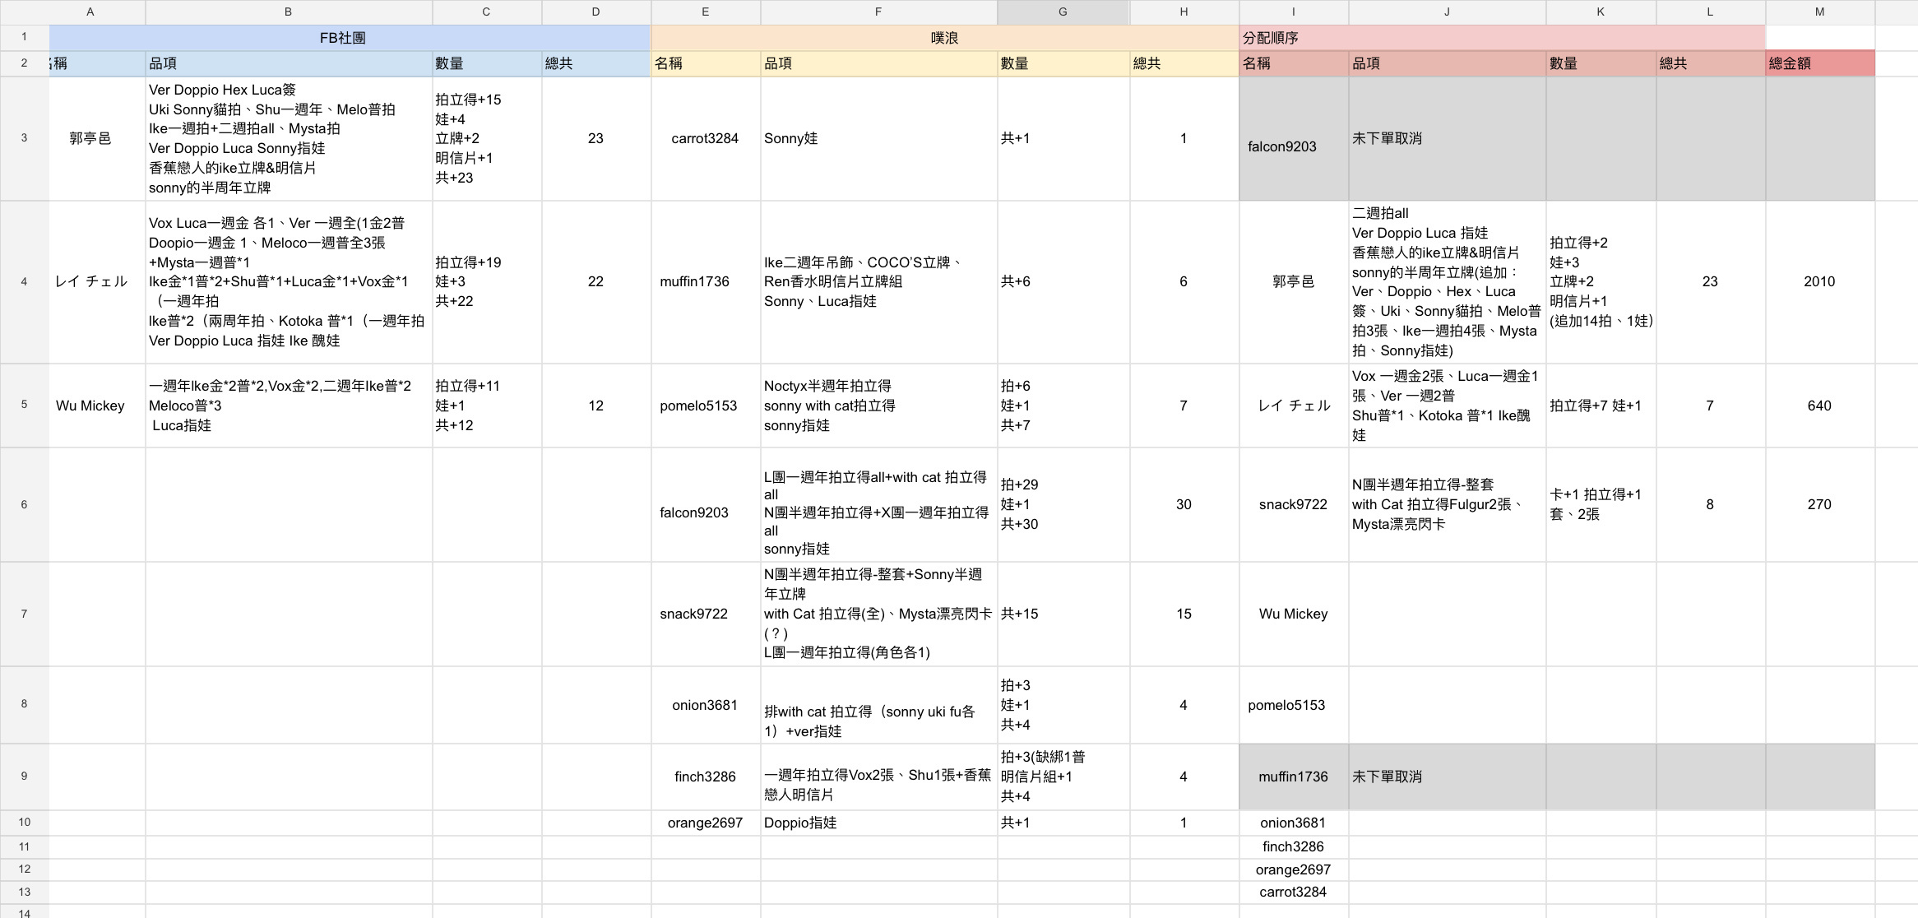Click the 2010 amount cell
Image resolution: width=1918 pixels, height=918 pixels.
[1820, 281]
